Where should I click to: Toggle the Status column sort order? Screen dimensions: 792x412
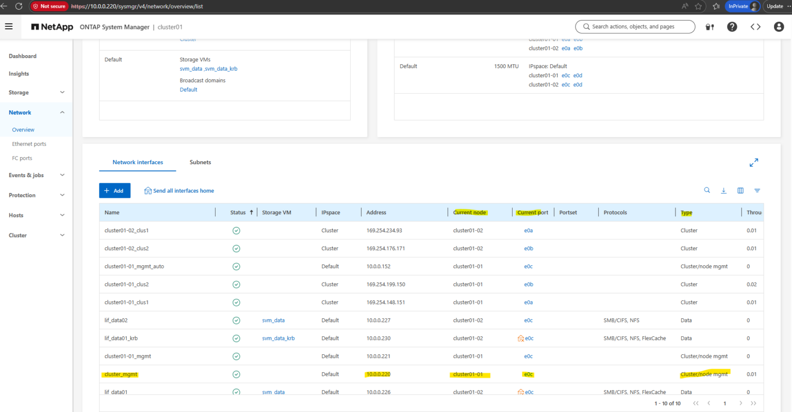pyautogui.click(x=252, y=212)
